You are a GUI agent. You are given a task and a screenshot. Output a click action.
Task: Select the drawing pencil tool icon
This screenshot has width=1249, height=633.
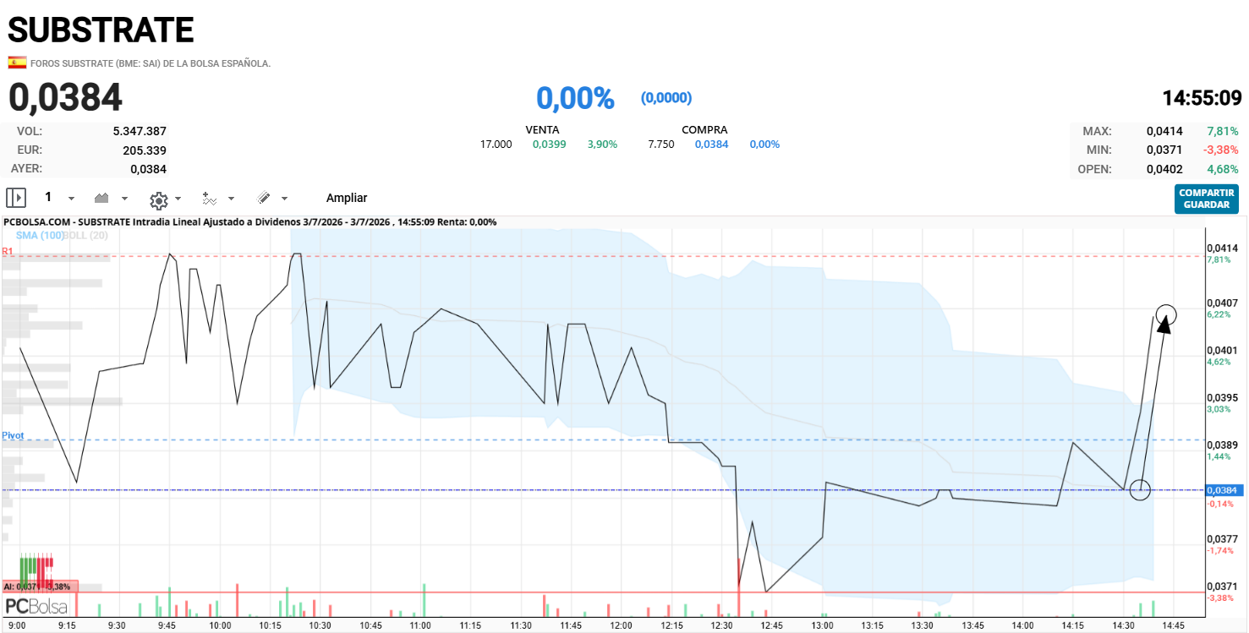click(264, 198)
